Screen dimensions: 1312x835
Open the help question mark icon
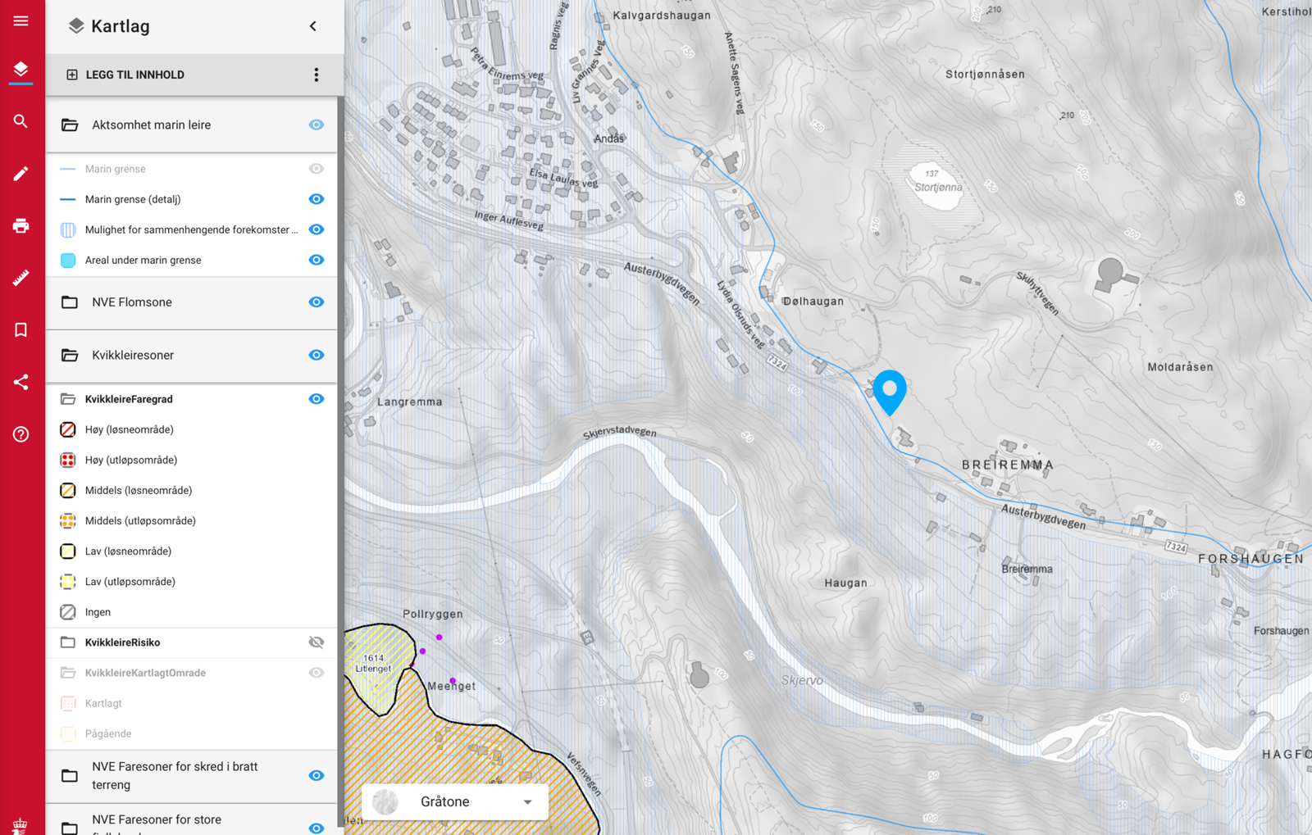(x=20, y=434)
